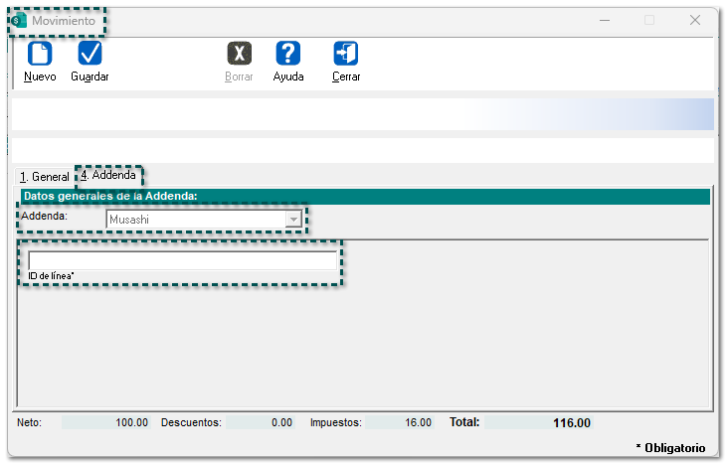Focus the ID de línea input field
The image size is (728, 466).
click(x=182, y=260)
